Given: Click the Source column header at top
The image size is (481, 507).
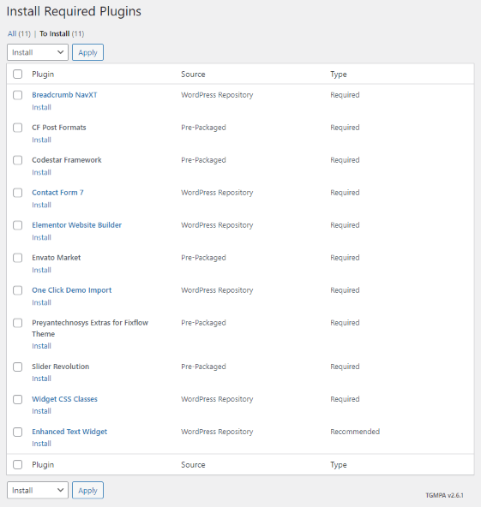Looking at the screenshot, I should pyautogui.click(x=193, y=74).
